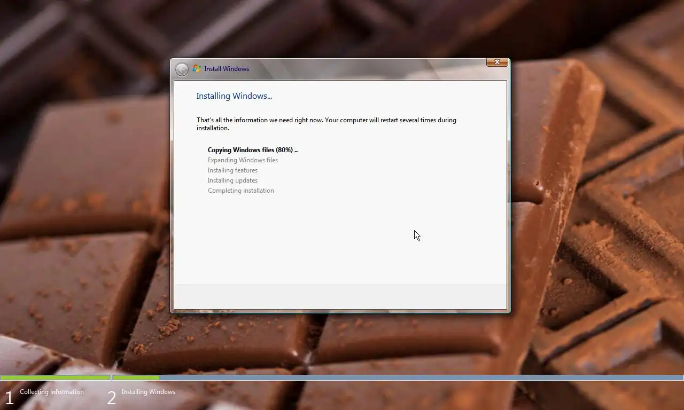This screenshot has width=684, height=410.
Task: Close the Install Windows dialog
Action: [497, 62]
